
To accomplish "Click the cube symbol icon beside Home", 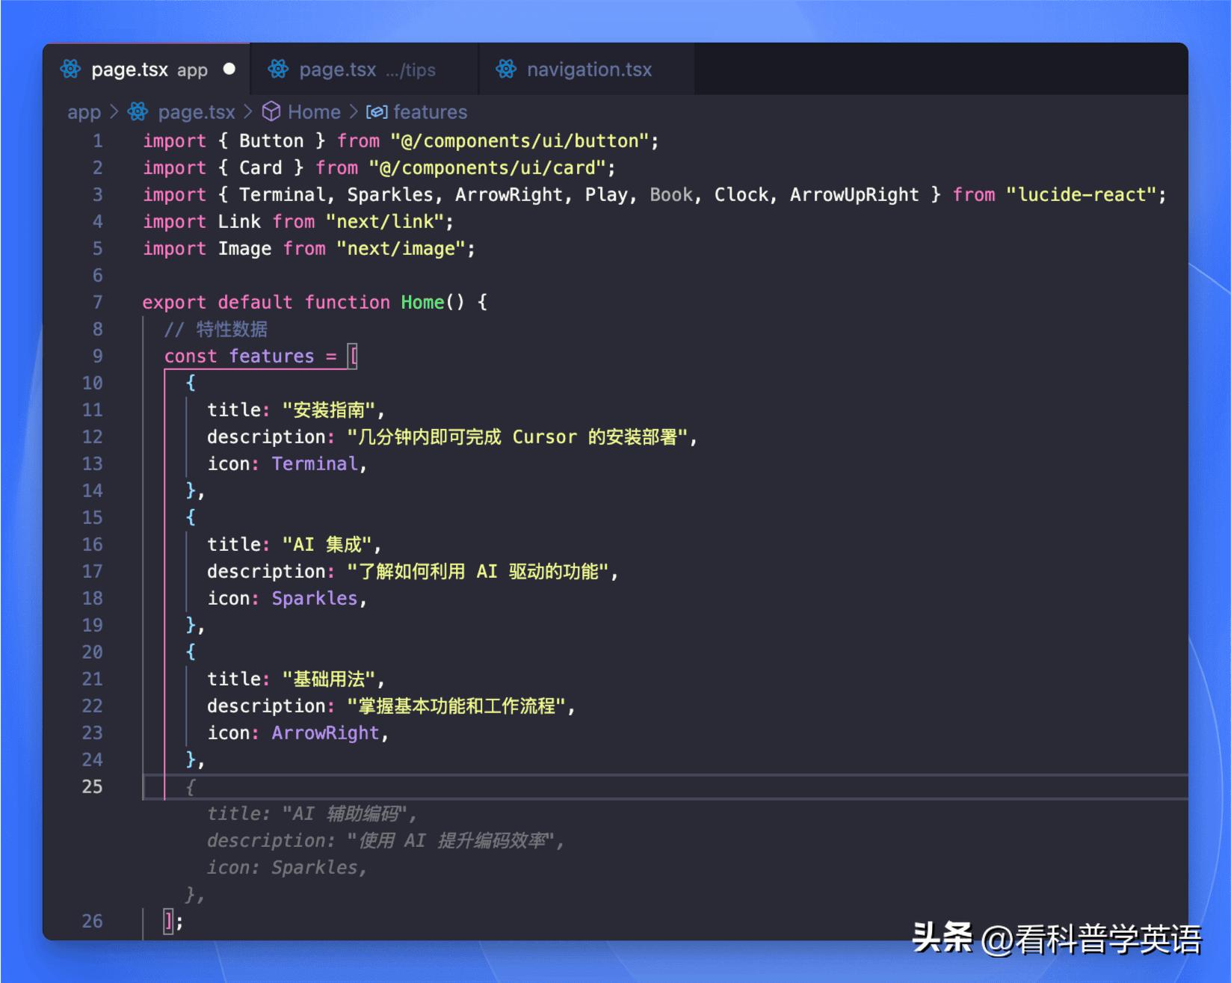I will 271,112.
